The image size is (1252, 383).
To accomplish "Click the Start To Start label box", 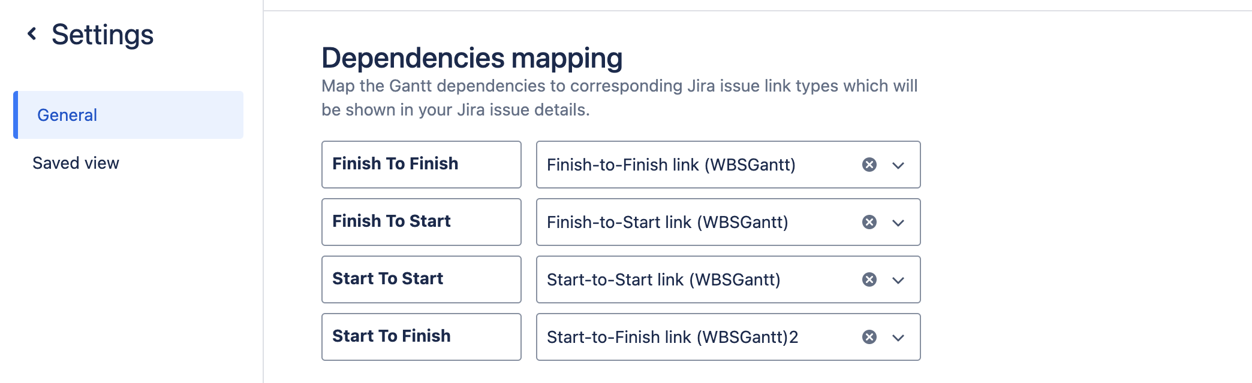I will (x=421, y=279).
